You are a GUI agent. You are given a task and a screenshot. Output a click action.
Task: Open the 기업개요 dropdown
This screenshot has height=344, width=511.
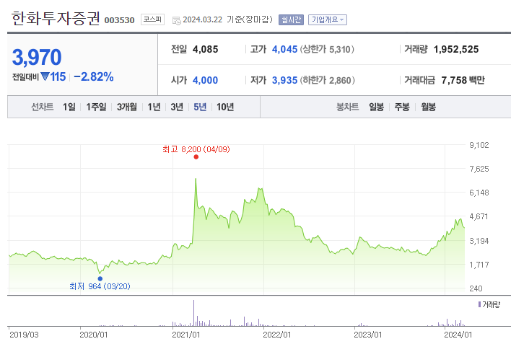pyautogui.click(x=328, y=20)
